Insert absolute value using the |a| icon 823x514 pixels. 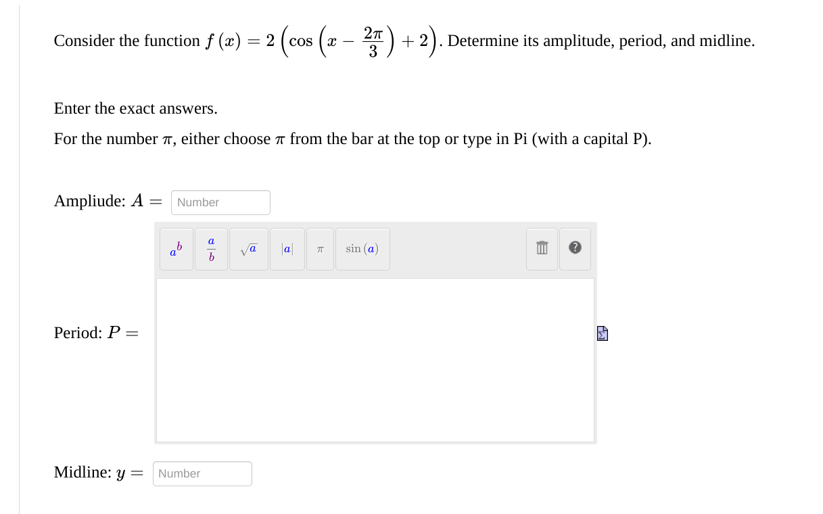coord(287,249)
